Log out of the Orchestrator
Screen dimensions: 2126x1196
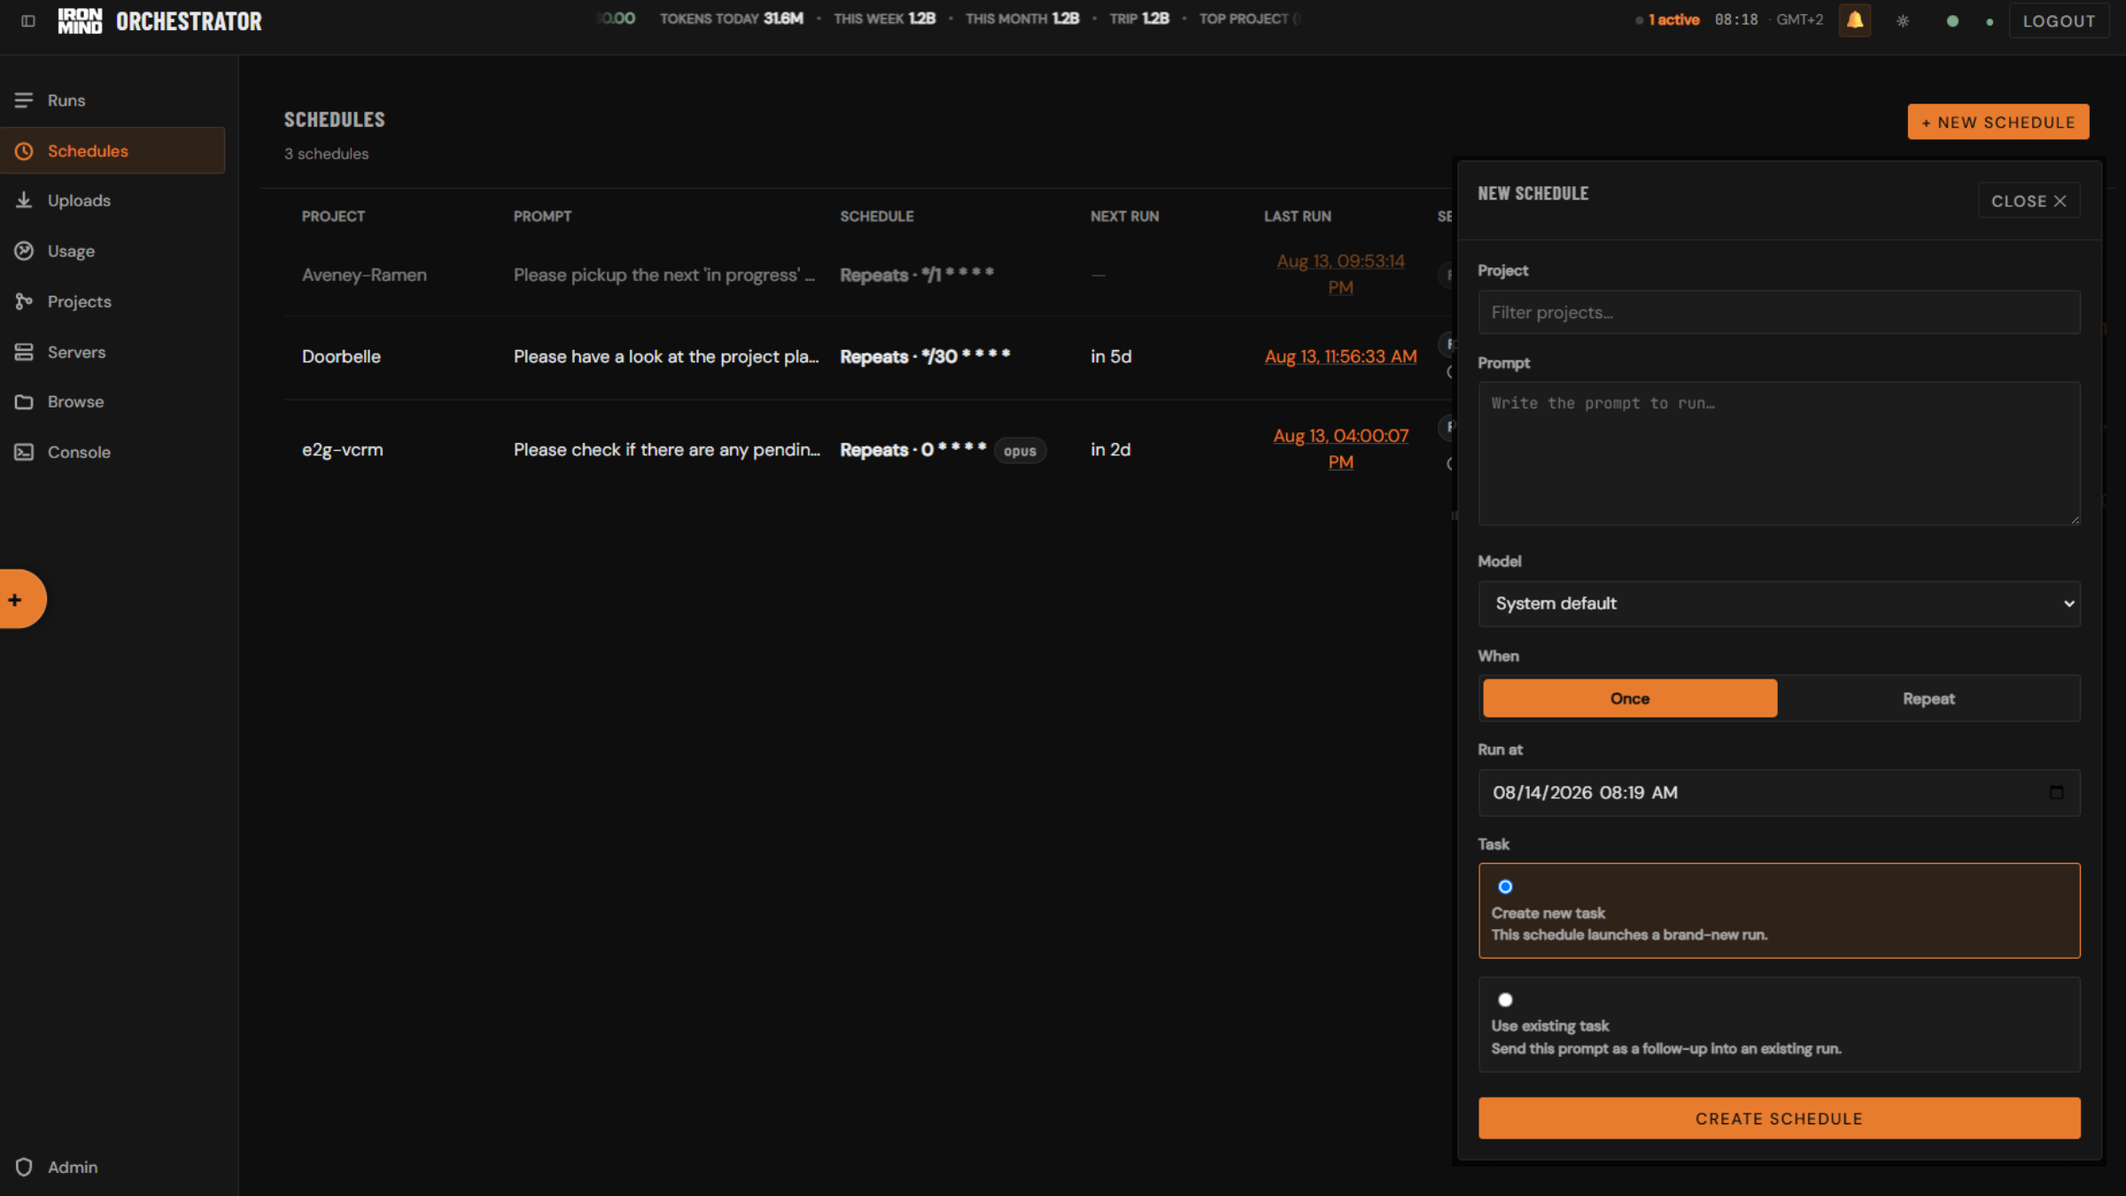tap(2059, 20)
